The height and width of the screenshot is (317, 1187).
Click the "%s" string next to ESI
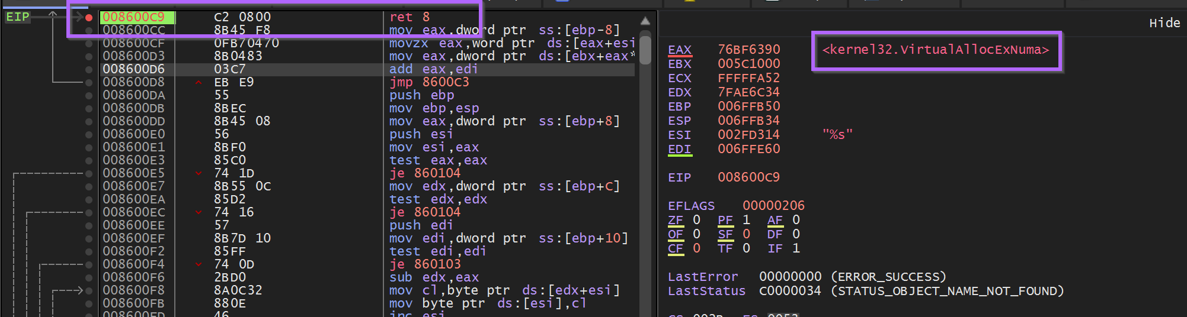(x=837, y=135)
